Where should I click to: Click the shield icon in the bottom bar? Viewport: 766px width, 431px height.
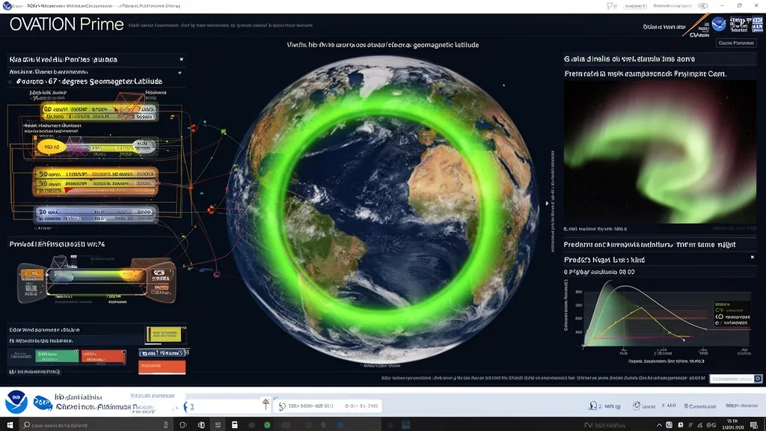point(636,406)
